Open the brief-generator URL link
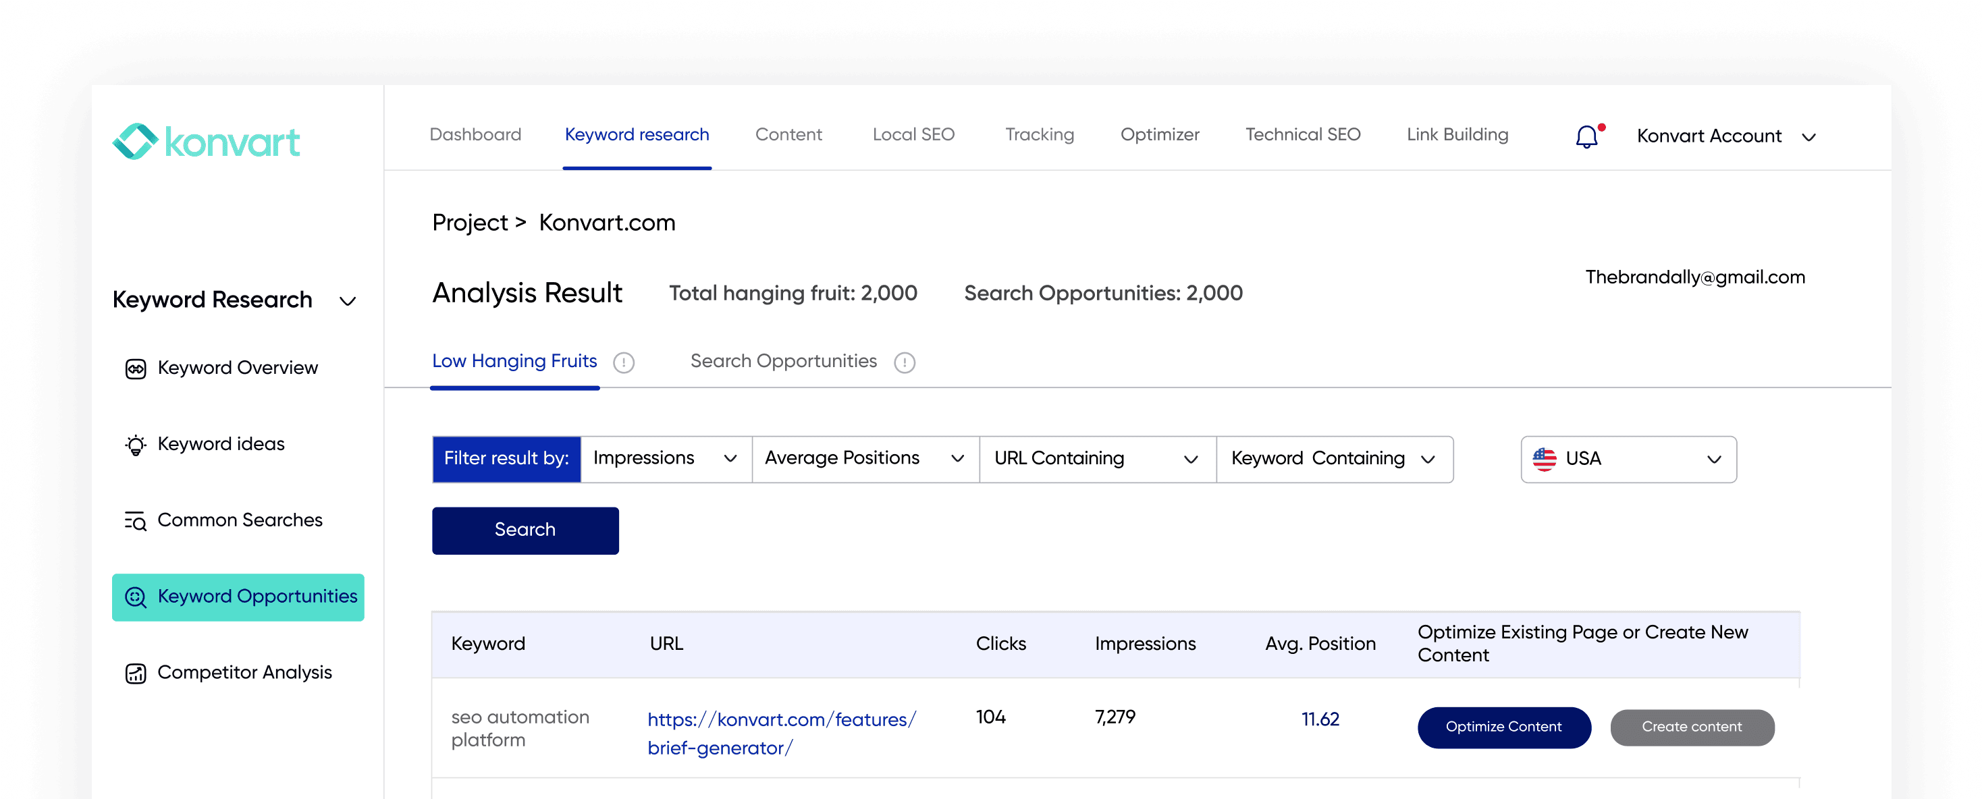 point(780,733)
